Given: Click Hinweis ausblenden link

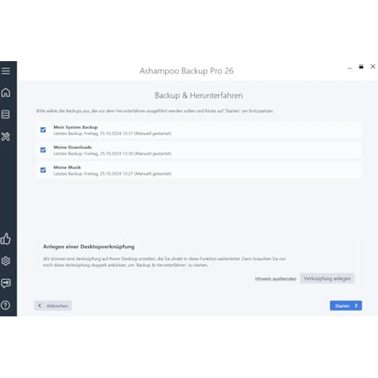Looking at the screenshot, I should coord(276,279).
